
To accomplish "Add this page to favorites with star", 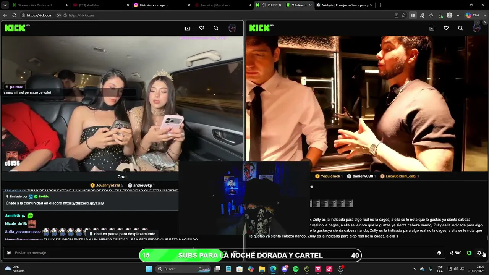I will (403, 15).
